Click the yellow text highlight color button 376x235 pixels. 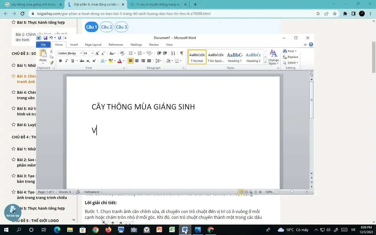tap(111, 61)
